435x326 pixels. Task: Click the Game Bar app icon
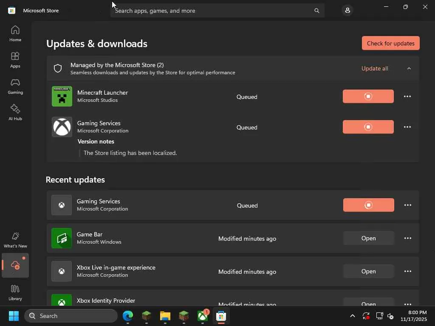pyautogui.click(x=62, y=238)
